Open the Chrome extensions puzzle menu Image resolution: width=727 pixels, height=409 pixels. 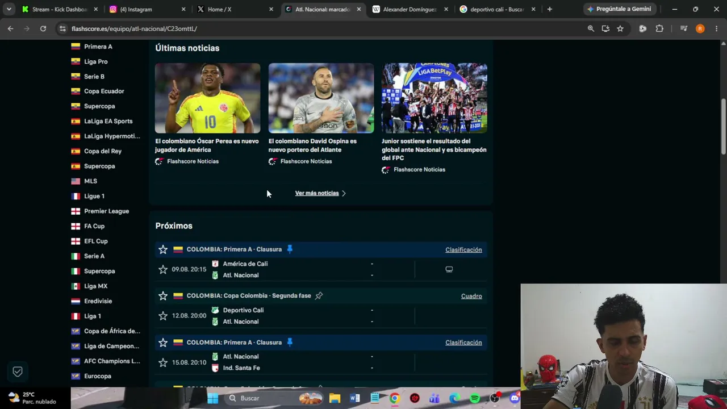(659, 28)
